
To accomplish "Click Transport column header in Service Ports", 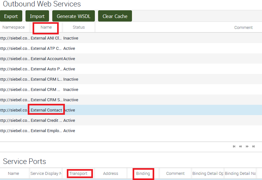I will click(x=78, y=174).
